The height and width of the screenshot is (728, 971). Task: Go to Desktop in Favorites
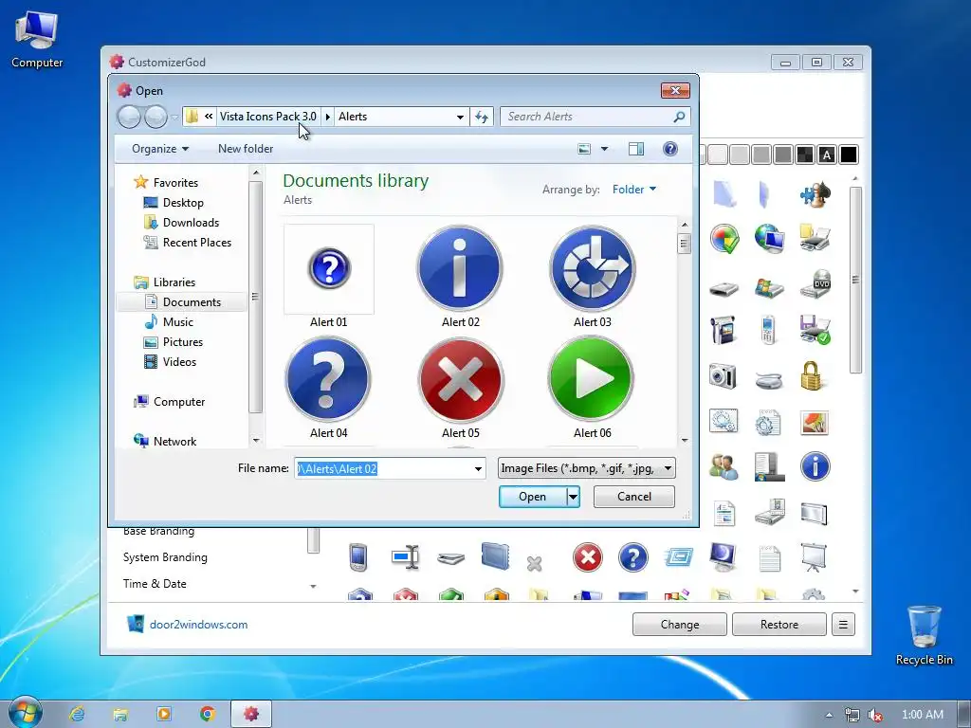(x=183, y=203)
